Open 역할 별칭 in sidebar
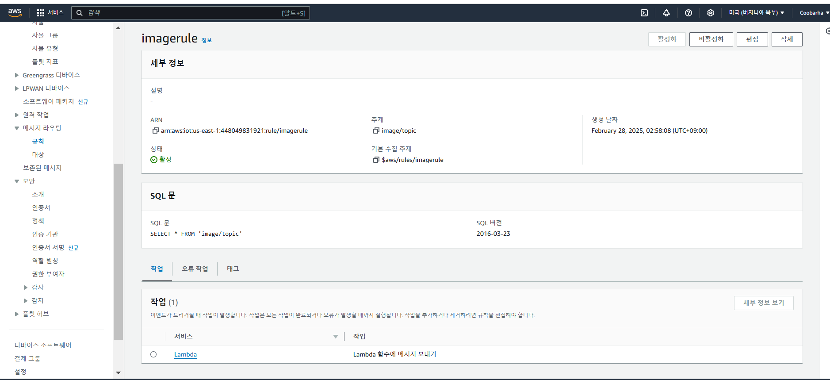830x380 pixels. [45, 261]
